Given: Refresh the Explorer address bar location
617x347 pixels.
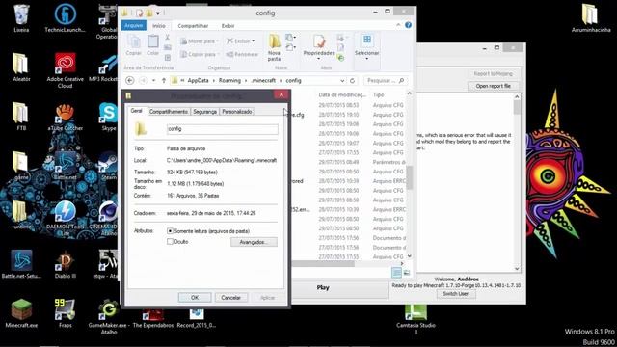Looking at the screenshot, I should 352,80.
